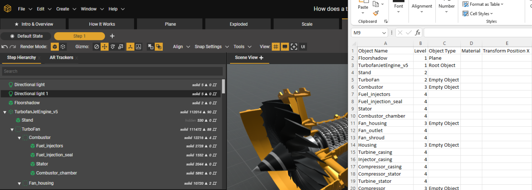Screen dimensions: 532x190
Task: Select the move gizmo icon
Action: tap(105, 47)
